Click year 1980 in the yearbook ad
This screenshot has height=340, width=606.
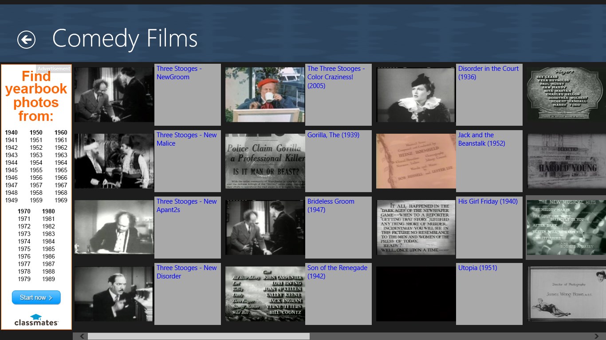pyautogui.click(x=49, y=211)
